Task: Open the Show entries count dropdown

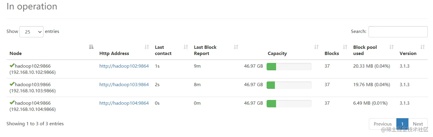Action: 31,32
